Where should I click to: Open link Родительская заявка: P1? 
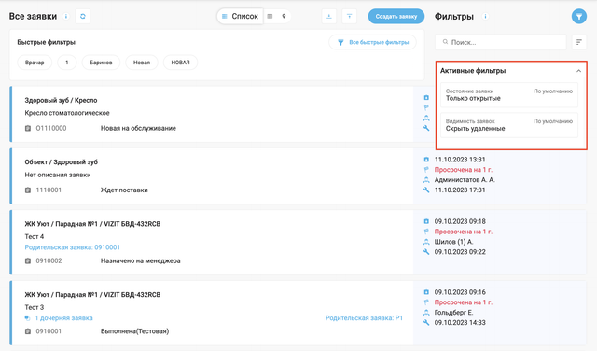click(x=364, y=318)
